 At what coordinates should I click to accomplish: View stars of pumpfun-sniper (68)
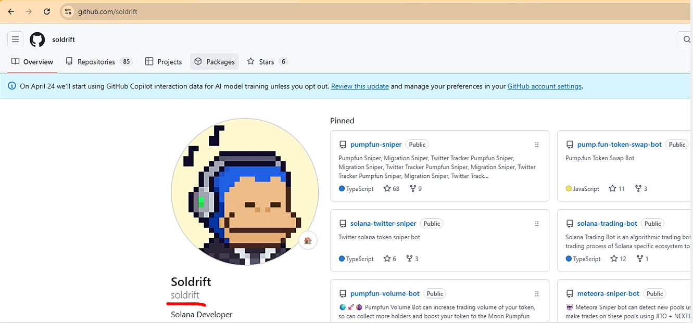pyautogui.click(x=392, y=189)
